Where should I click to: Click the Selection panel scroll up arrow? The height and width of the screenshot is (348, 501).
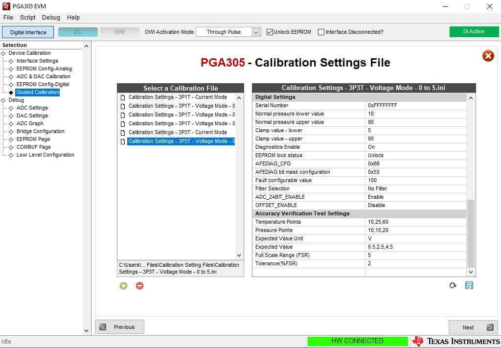pyautogui.click(x=86, y=46)
